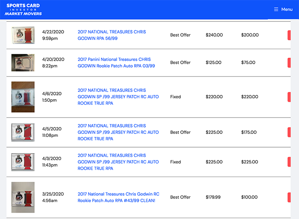Open the listing link dated 4/6/2020
Screen dimensions: 299x219
pos(118,97)
